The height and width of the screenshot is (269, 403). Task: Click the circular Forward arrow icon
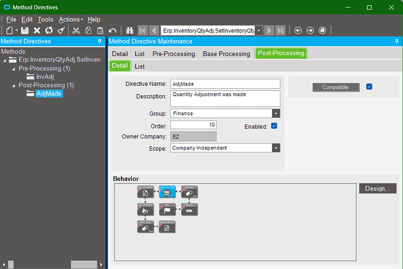310,30
